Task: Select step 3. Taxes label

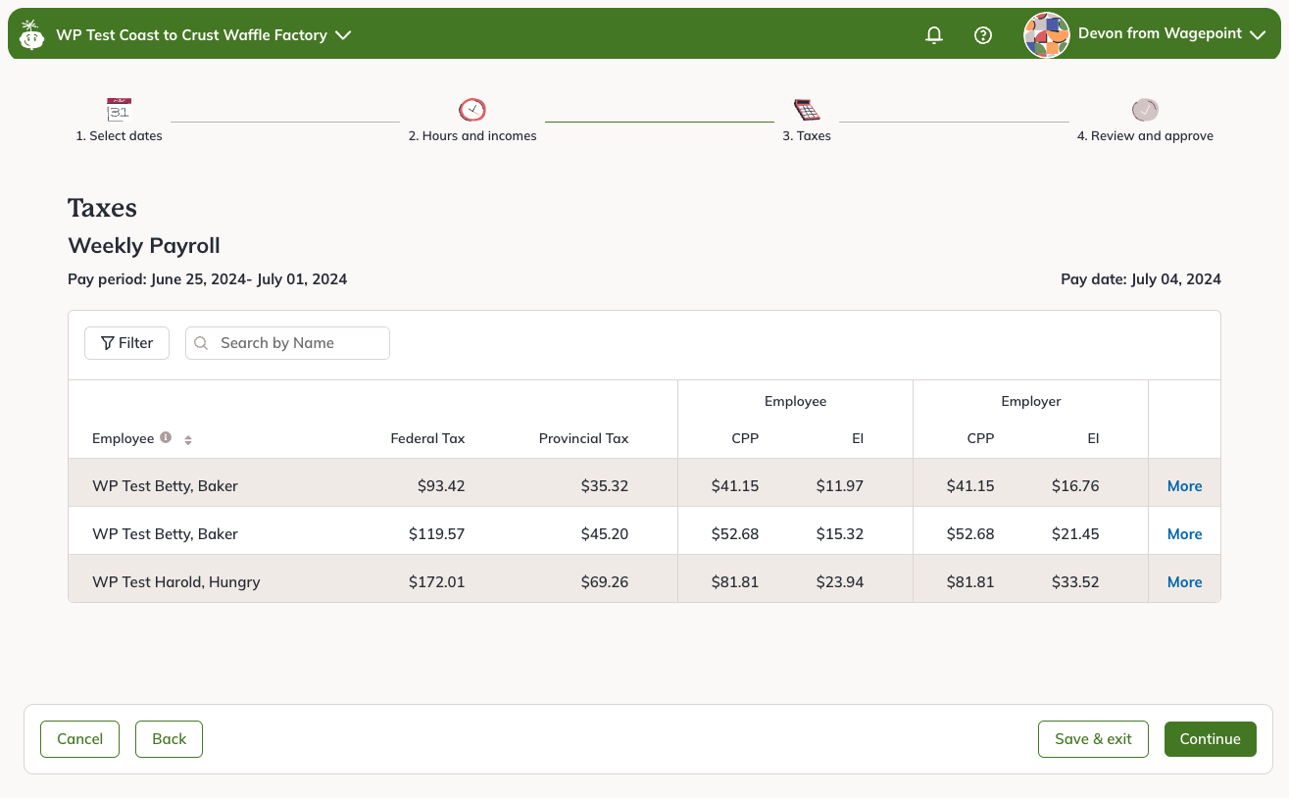Action: tap(807, 136)
